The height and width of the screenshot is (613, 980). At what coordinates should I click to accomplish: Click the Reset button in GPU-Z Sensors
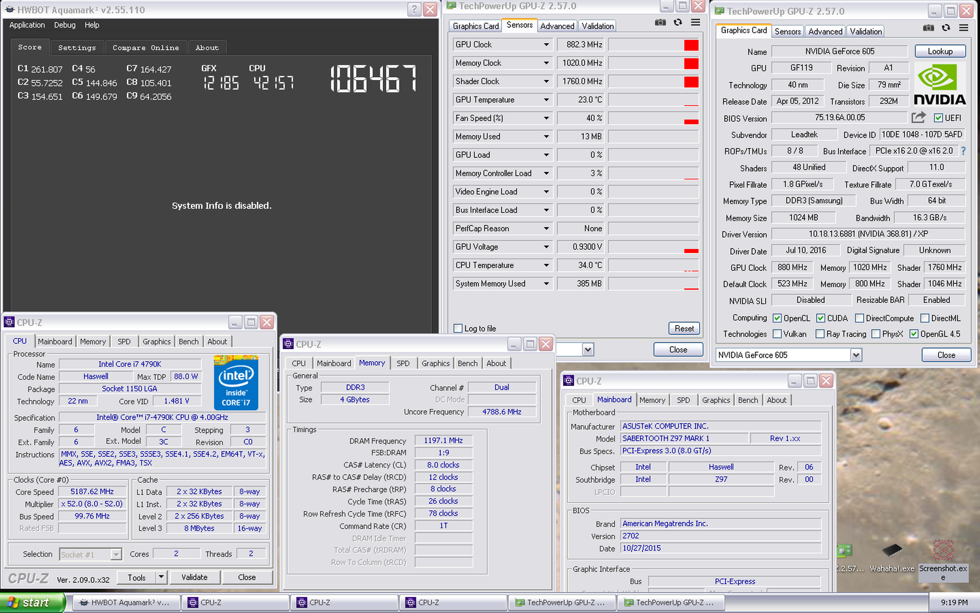(x=684, y=329)
